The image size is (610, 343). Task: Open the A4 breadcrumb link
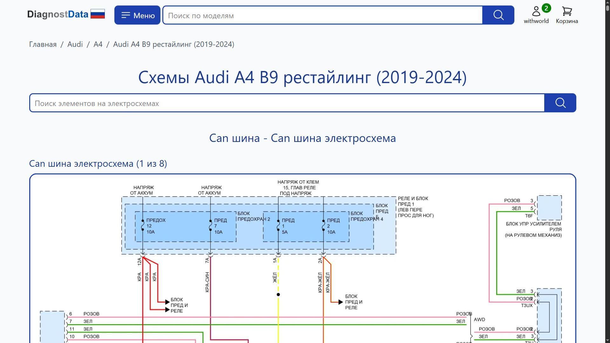click(x=98, y=44)
